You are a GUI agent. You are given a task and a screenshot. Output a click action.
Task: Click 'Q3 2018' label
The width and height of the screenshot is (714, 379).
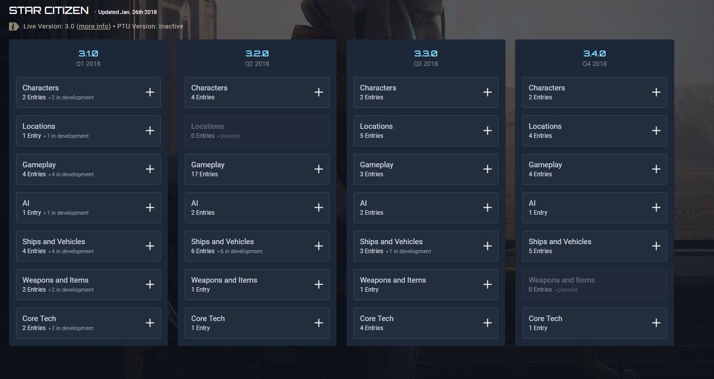pyautogui.click(x=426, y=64)
